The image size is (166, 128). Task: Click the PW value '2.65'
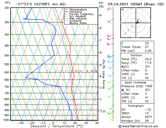click(148, 51)
